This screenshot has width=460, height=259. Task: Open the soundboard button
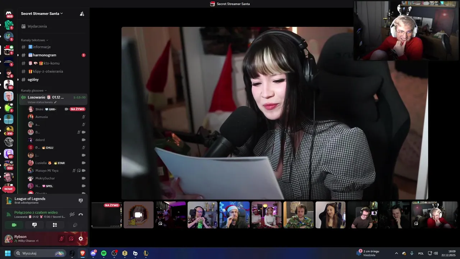click(x=75, y=225)
